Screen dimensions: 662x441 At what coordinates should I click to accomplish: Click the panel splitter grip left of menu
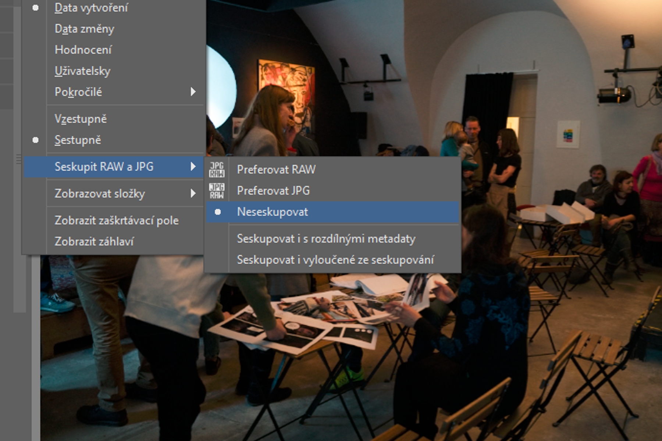(18, 159)
